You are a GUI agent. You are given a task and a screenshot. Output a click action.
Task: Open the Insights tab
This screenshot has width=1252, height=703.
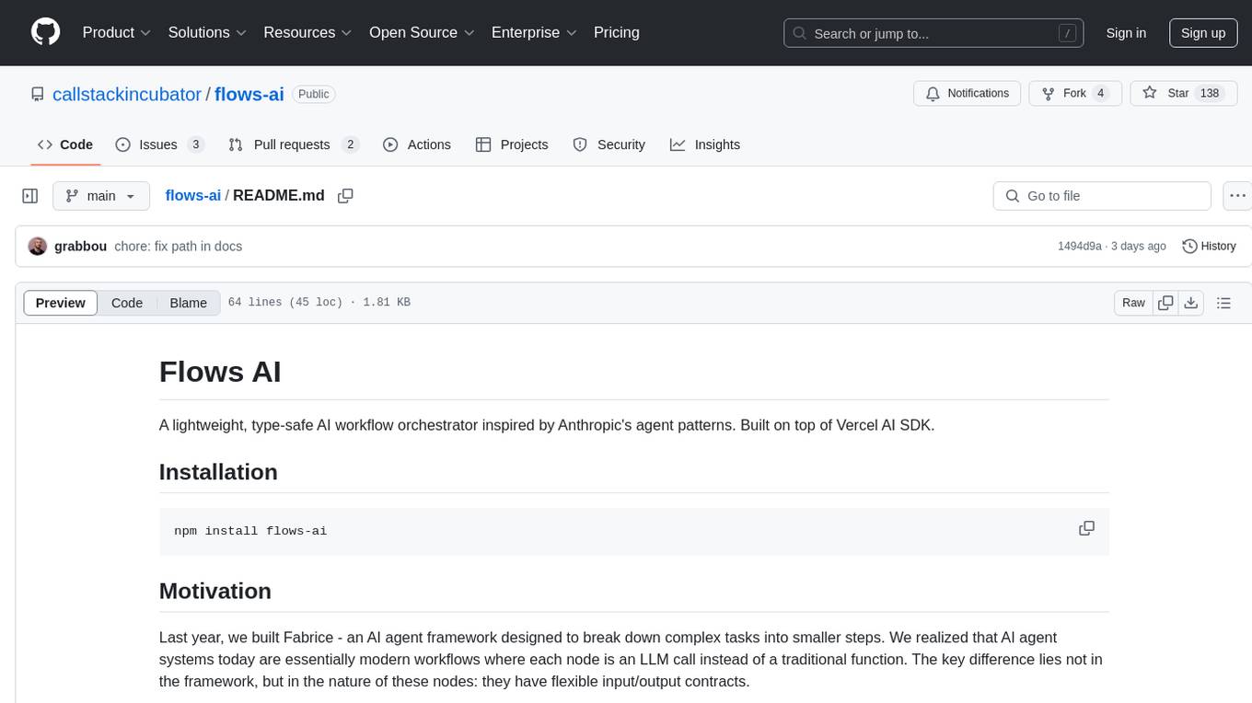[x=705, y=144]
